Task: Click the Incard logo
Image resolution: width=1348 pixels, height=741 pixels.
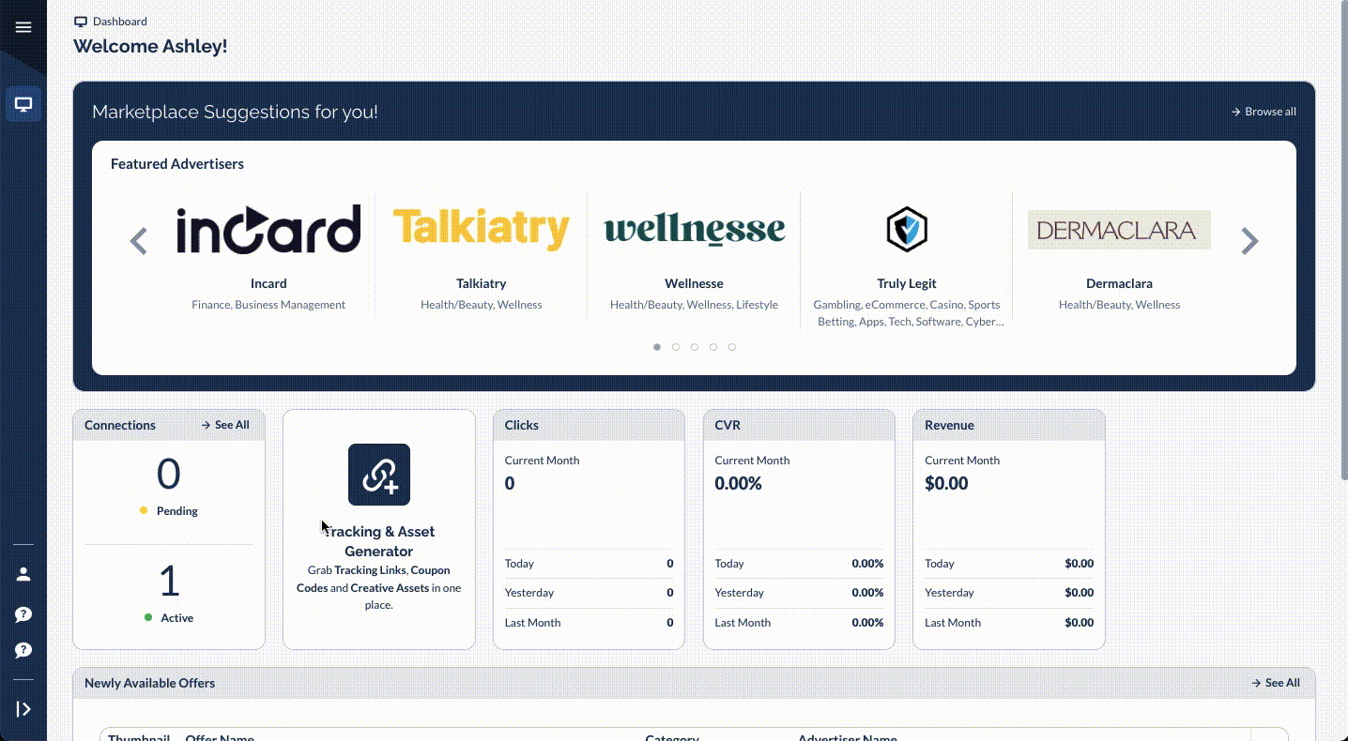Action: [268, 229]
